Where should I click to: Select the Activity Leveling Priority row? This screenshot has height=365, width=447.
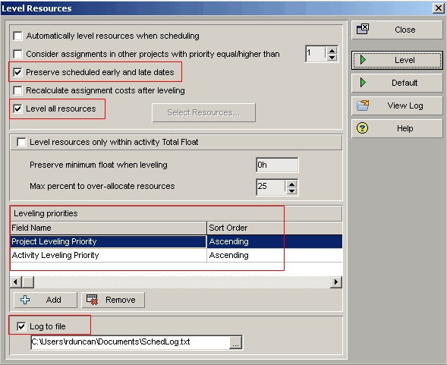click(x=176, y=255)
